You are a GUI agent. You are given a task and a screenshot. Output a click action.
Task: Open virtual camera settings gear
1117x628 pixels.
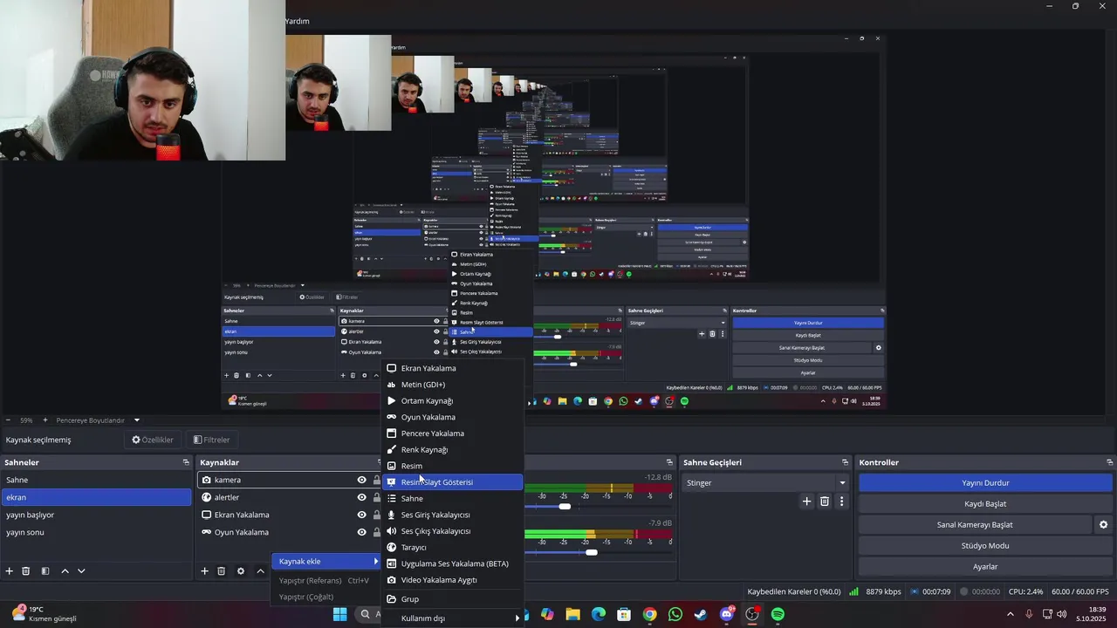point(1103,525)
